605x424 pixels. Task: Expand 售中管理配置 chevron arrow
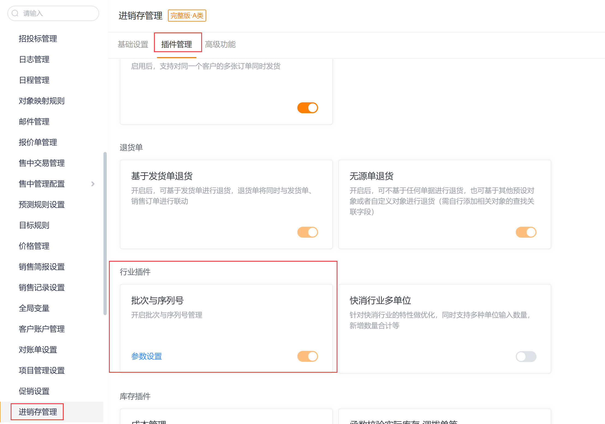click(93, 184)
